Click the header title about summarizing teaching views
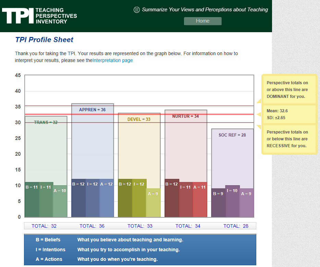 click(x=205, y=10)
